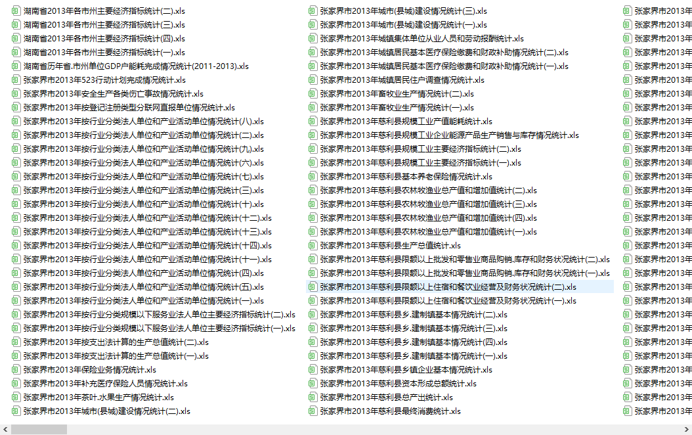692x435 pixels.
Task: Click the icon of 张家界市2013年慈利县最终消费统计.xls
Action: 313,411
